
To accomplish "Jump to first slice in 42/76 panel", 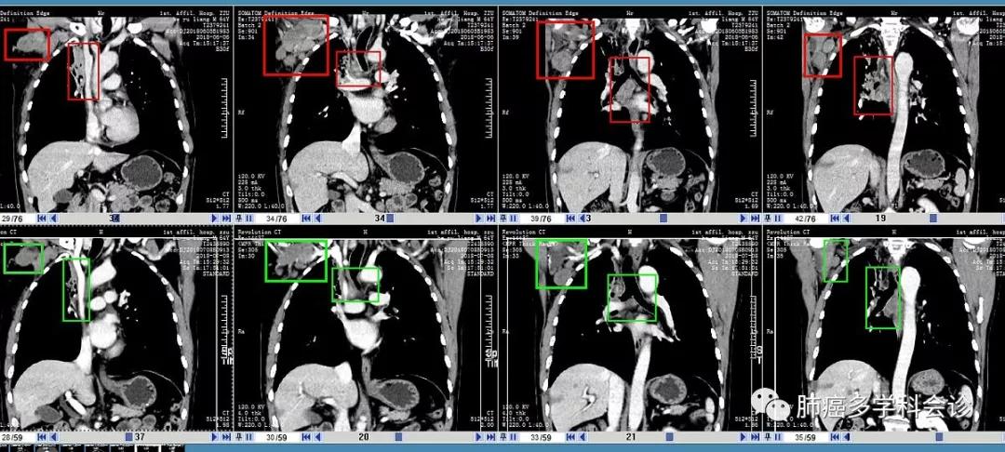I will (835, 219).
